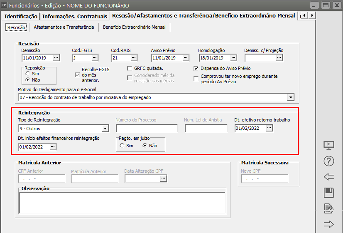The width and height of the screenshot is (343, 233).
Task: Enable the GRFC quitada checkbox
Action: tap(130, 68)
